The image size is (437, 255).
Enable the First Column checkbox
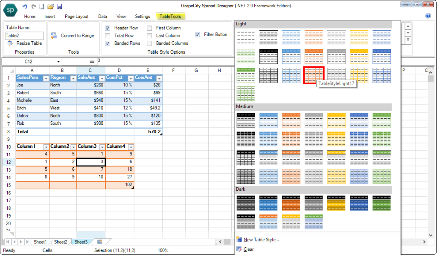coord(150,28)
